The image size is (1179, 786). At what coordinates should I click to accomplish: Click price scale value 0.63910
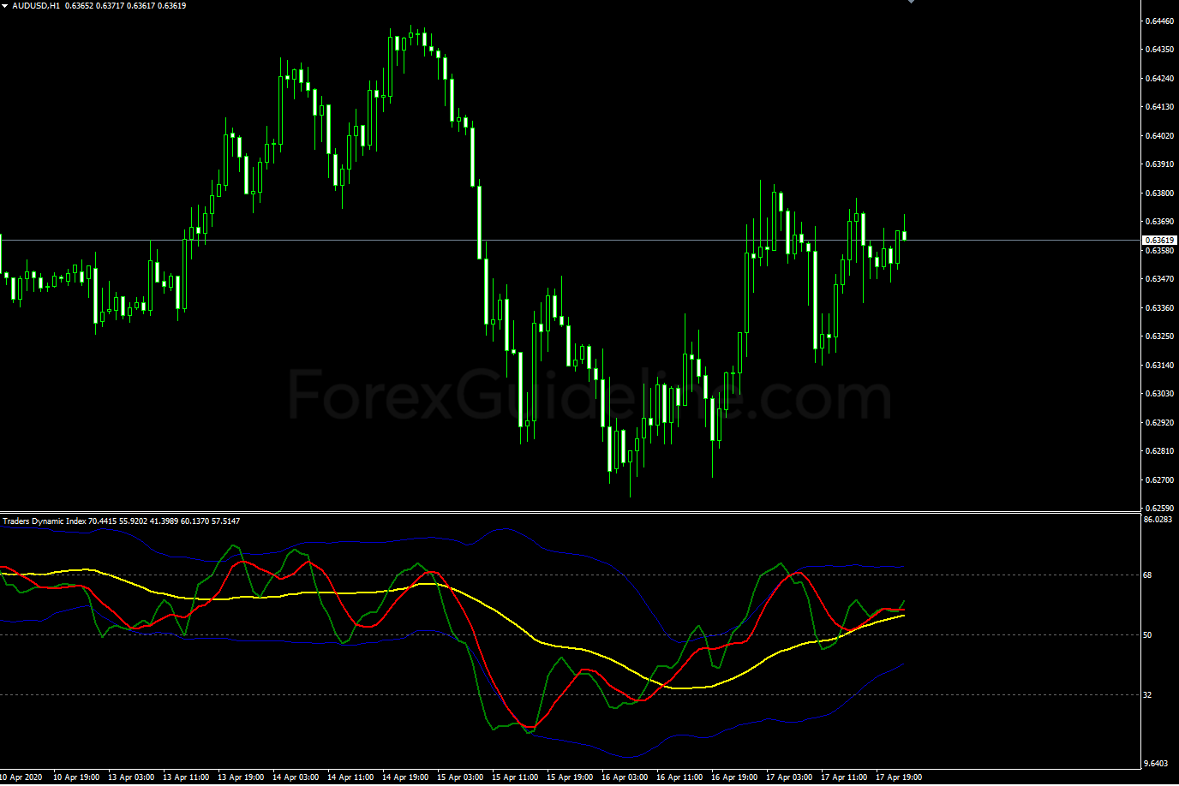1160,164
